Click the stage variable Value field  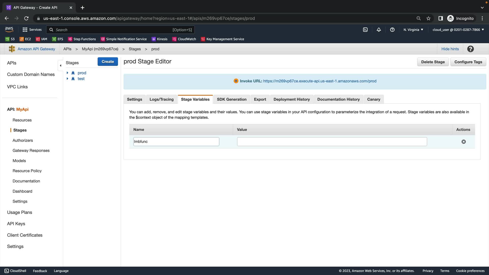(x=332, y=142)
